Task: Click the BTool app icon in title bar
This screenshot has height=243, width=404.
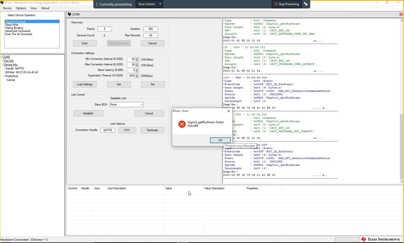Action: pos(2,3)
